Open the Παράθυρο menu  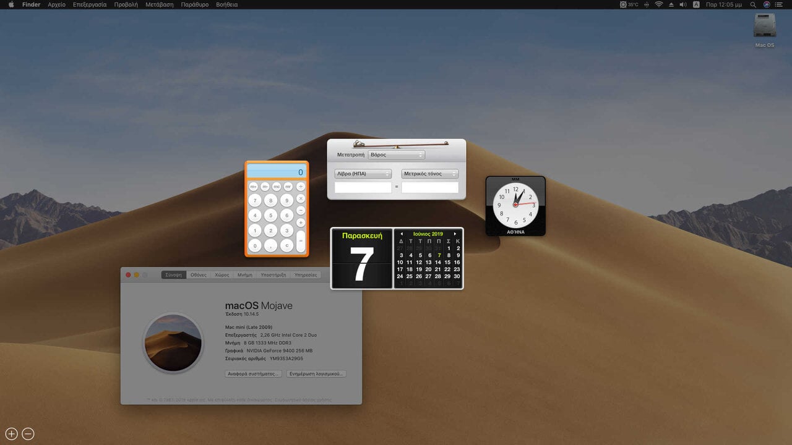tap(195, 4)
